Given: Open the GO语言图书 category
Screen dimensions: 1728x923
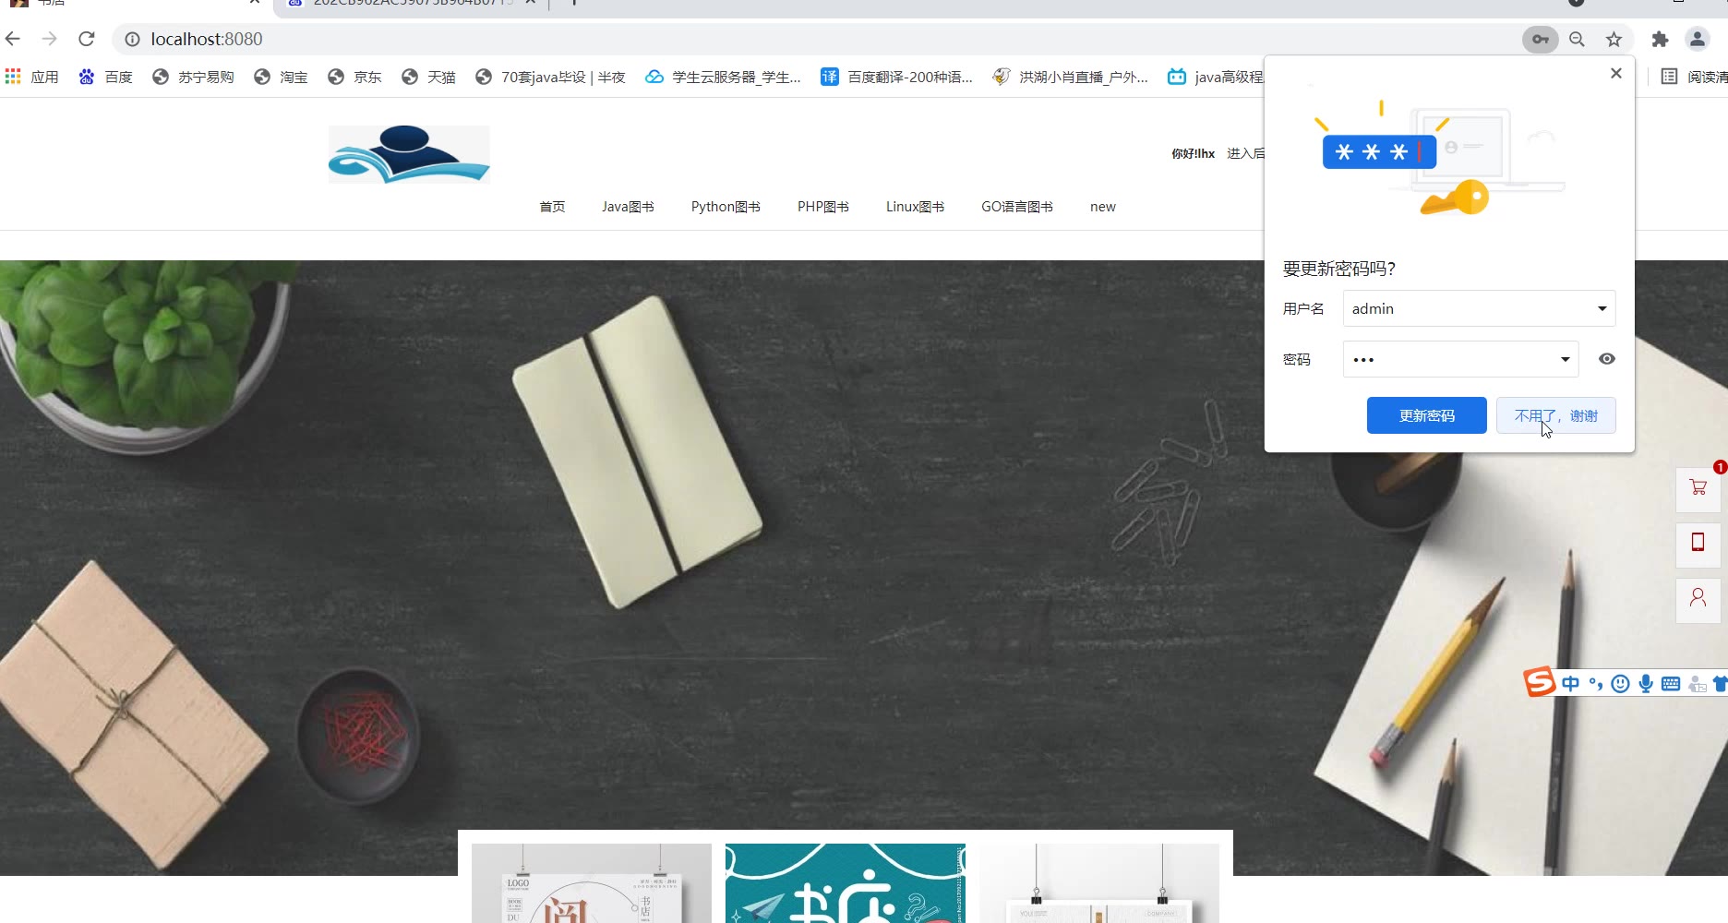Looking at the screenshot, I should point(1017,207).
